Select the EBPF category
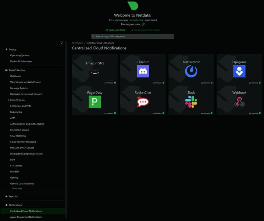The height and width of the screenshot is (221, 264). (13, 159)
